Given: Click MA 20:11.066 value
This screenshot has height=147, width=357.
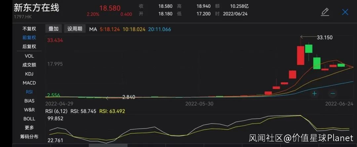Looking at the screenshot, I should pyautogui.click(x=159, y=29).
